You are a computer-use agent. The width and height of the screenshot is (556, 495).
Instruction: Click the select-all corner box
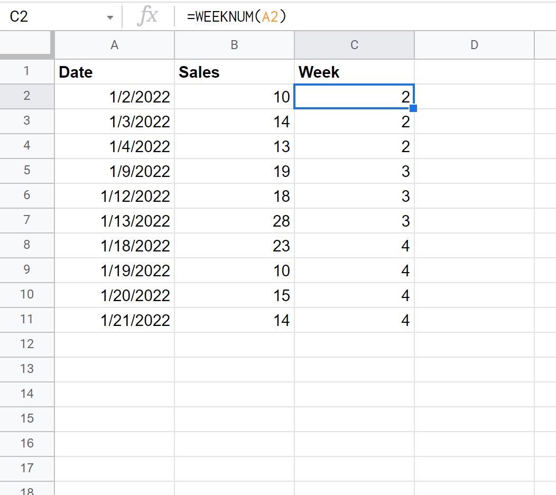[x=26, y=45]
